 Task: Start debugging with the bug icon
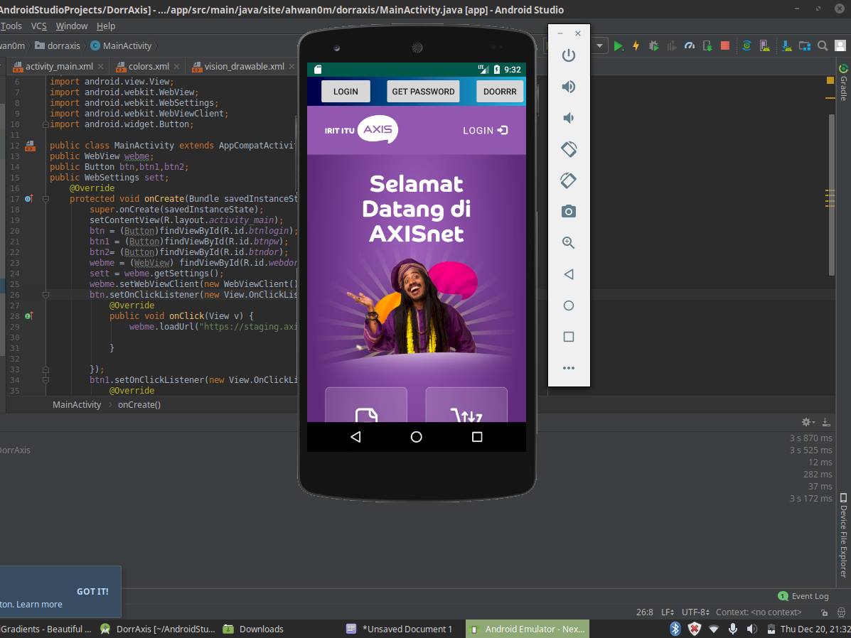point(653,46)
